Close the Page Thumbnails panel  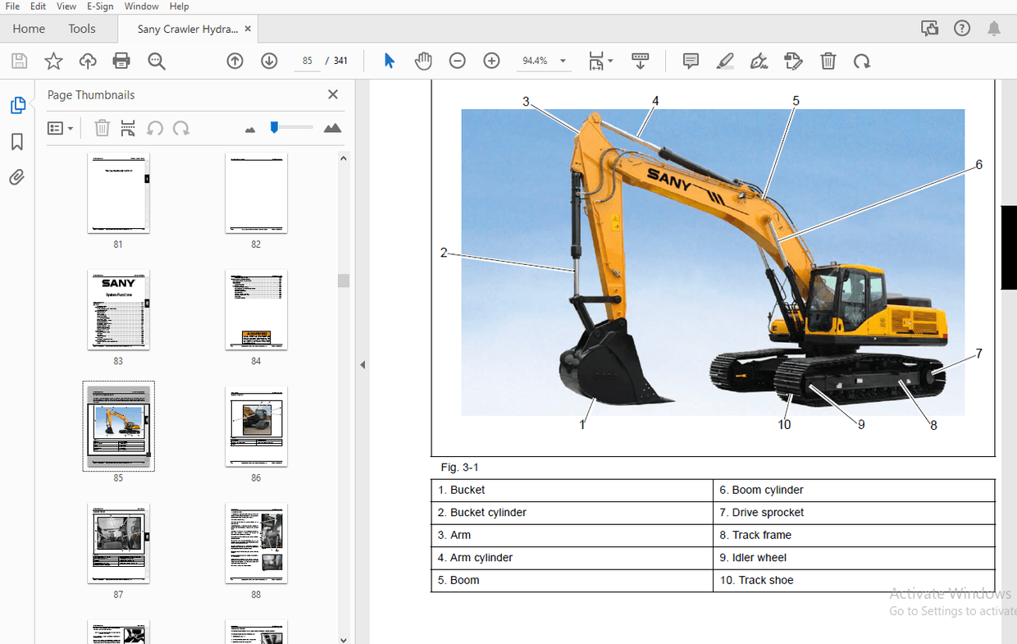[333, 94]
